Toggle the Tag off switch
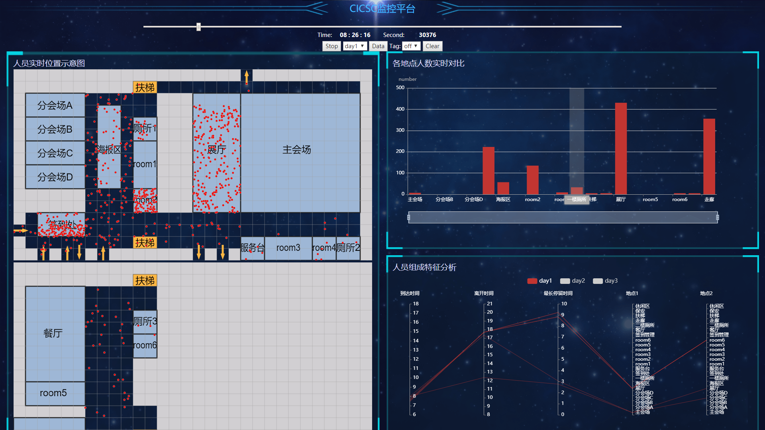765x430 pixels. [410, 46]
